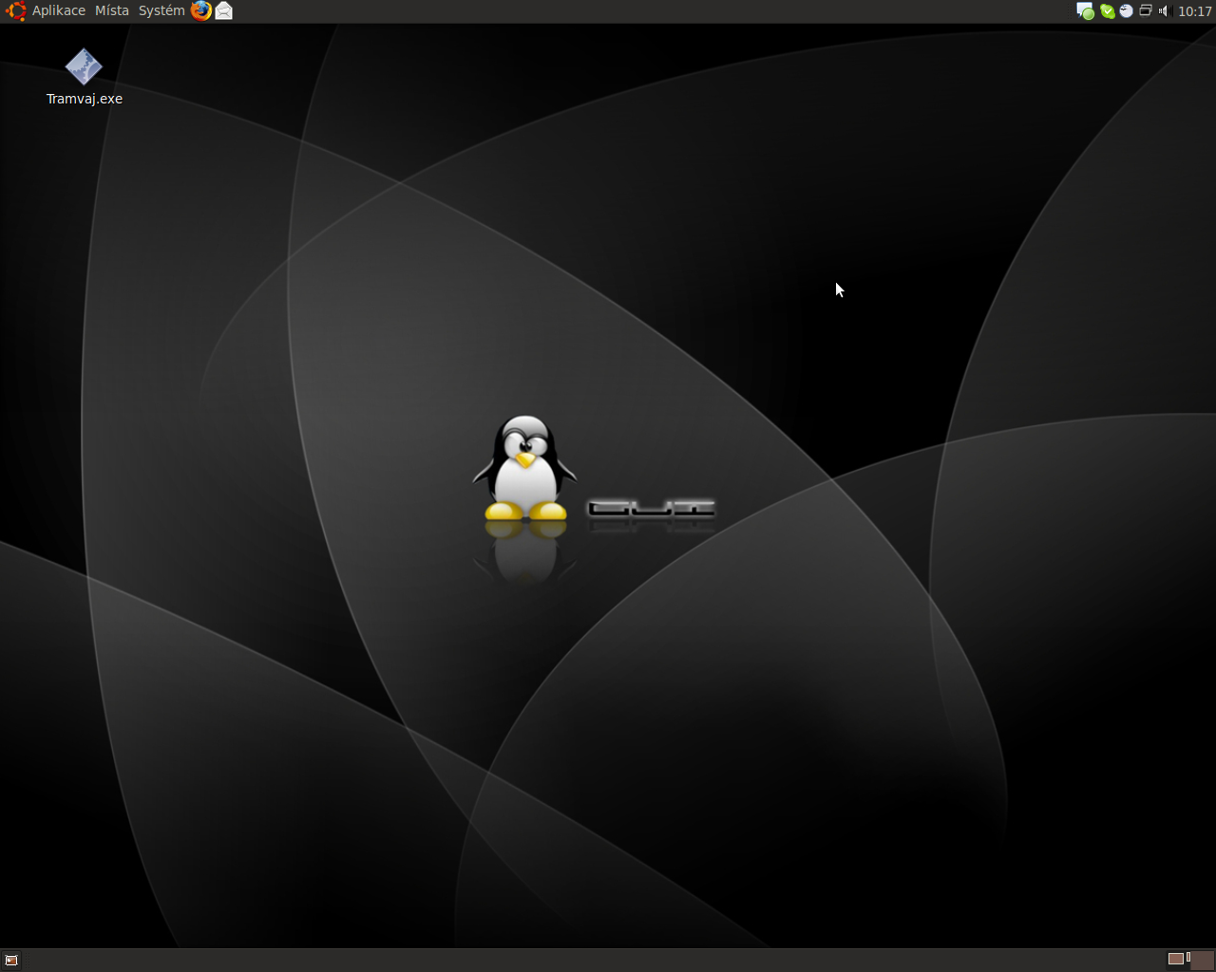
Task: Launch the Firefox web browser
Action: (x=200, y=10)
